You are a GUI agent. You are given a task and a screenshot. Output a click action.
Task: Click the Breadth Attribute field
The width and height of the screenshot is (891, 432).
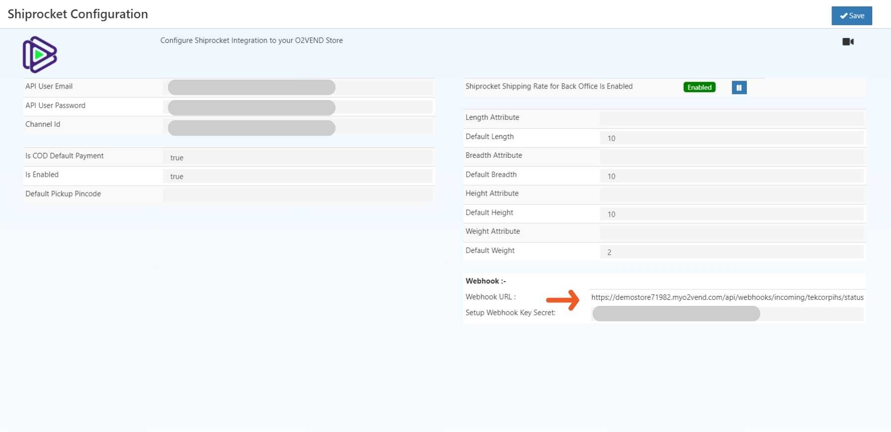click(x=731, y=157)
